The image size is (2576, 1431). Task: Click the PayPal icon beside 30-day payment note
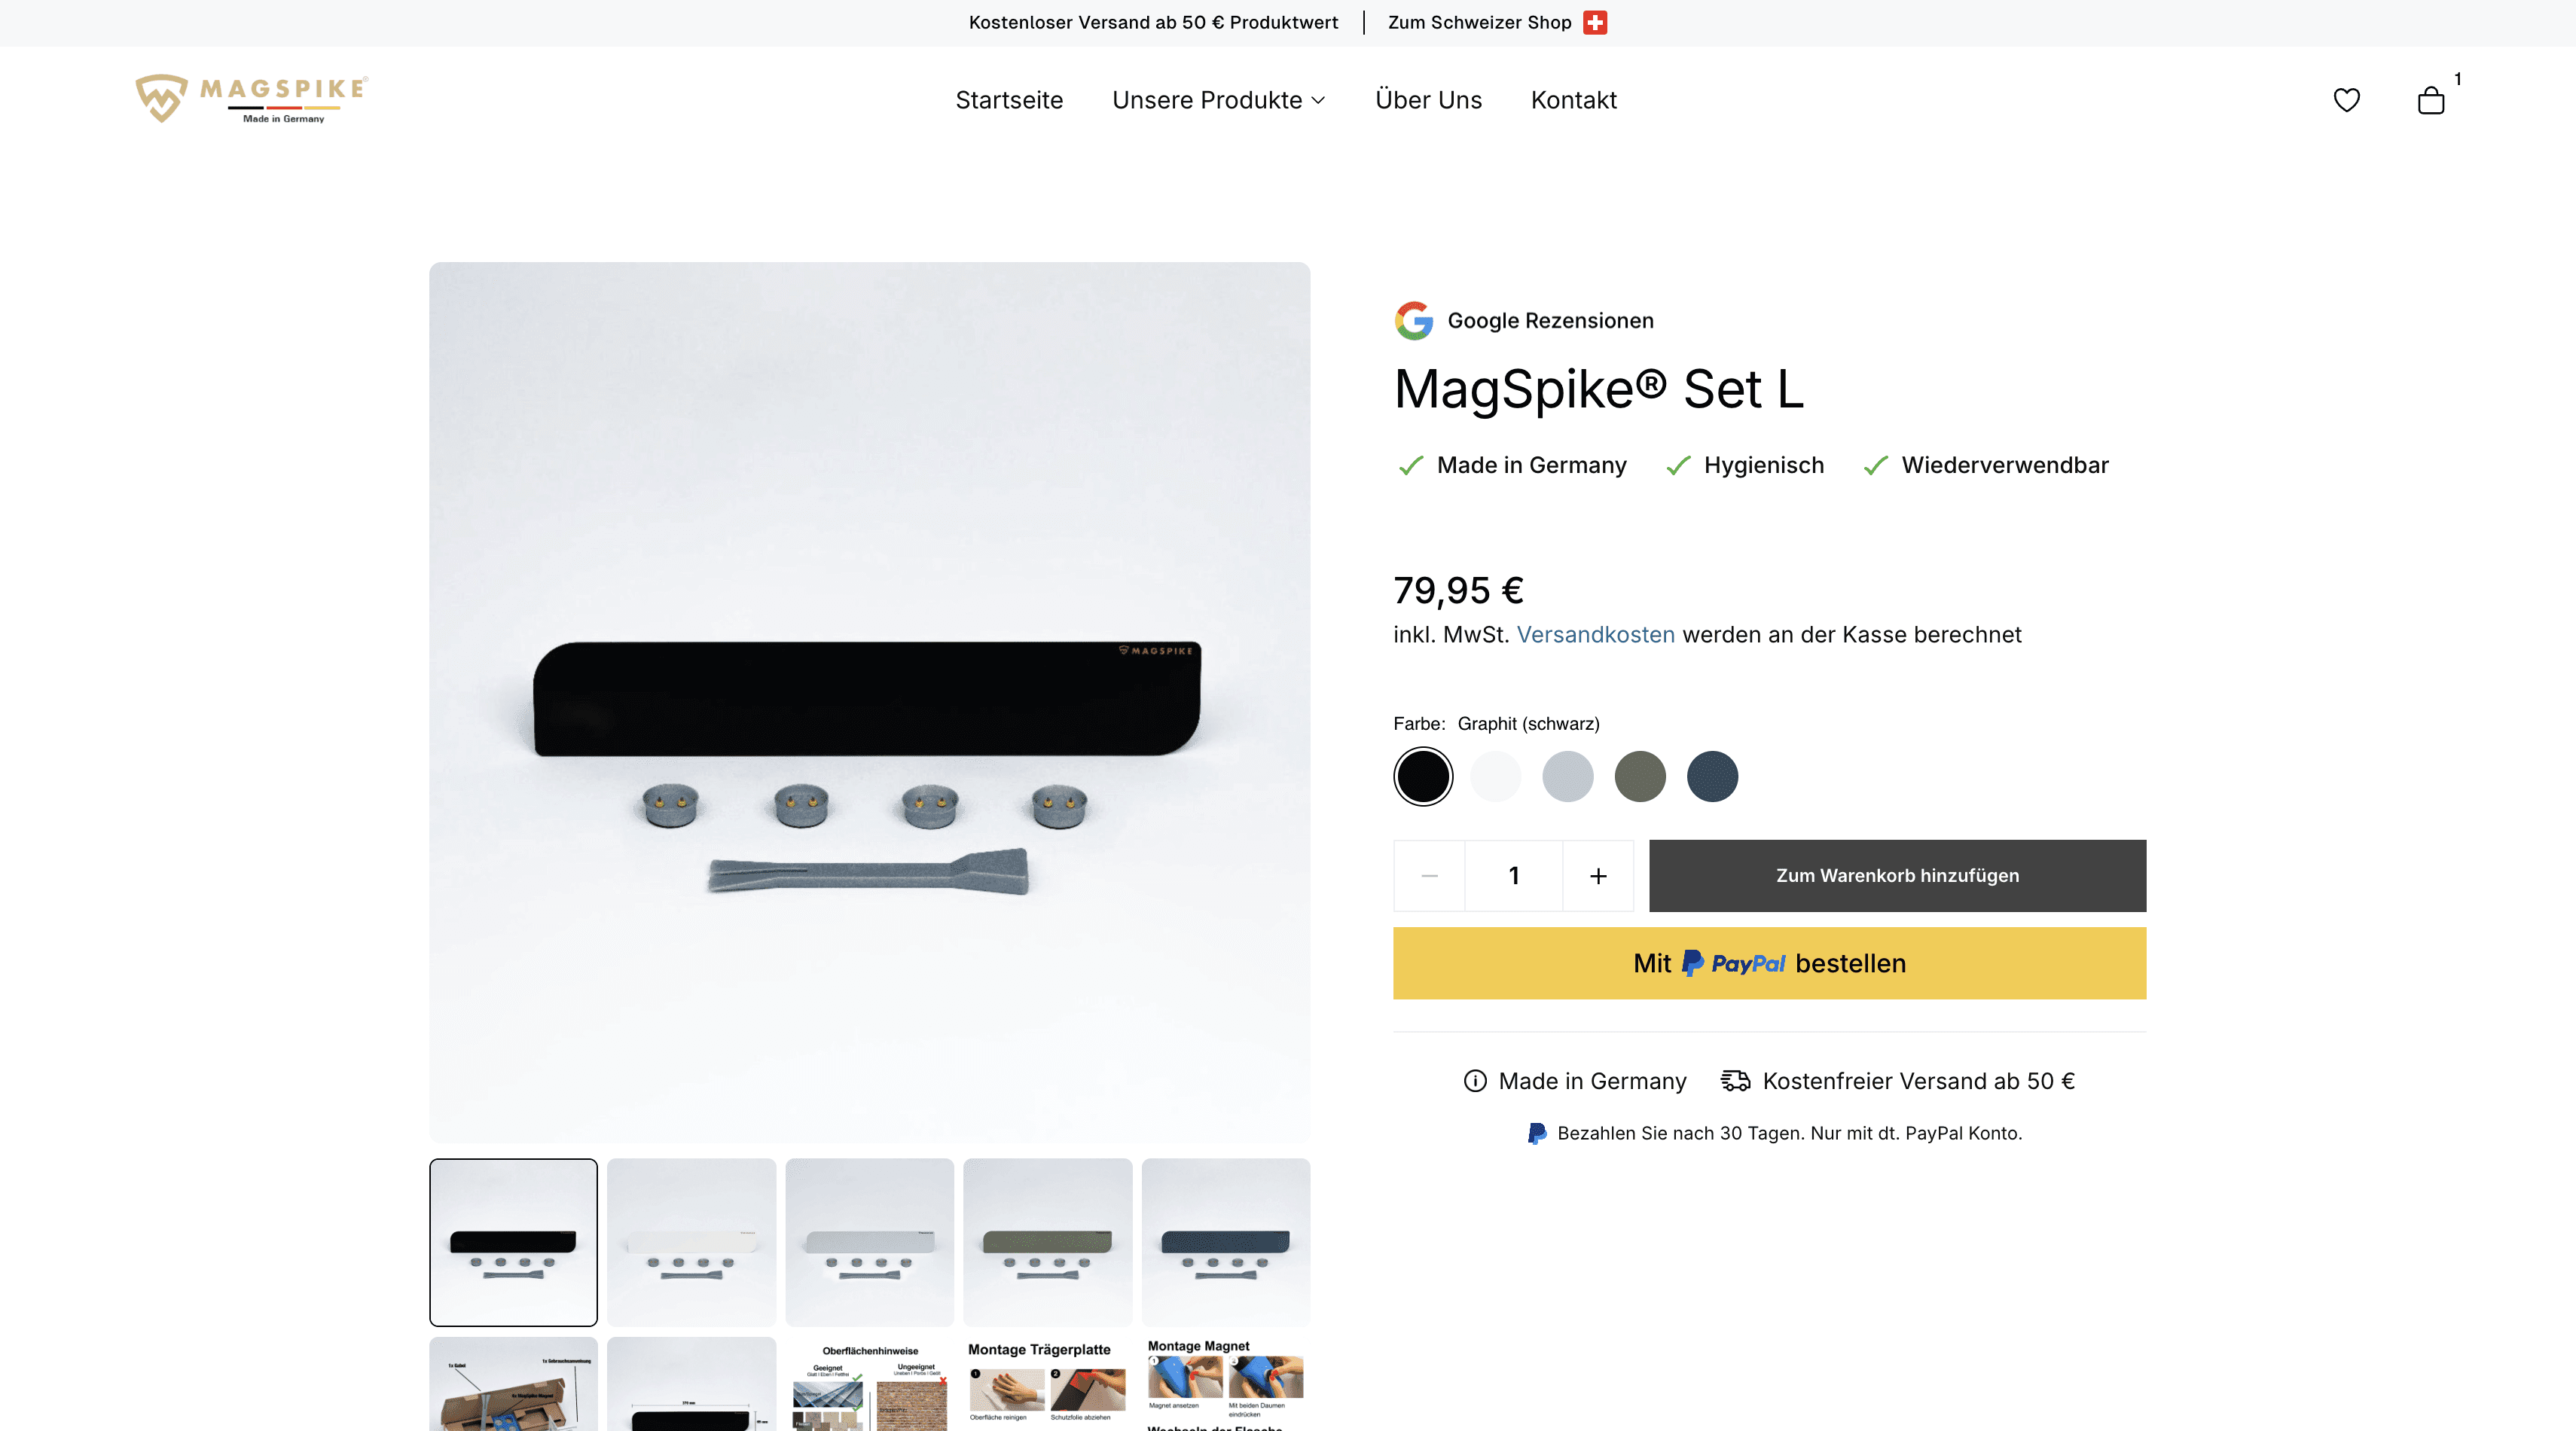[1536, 1134]
